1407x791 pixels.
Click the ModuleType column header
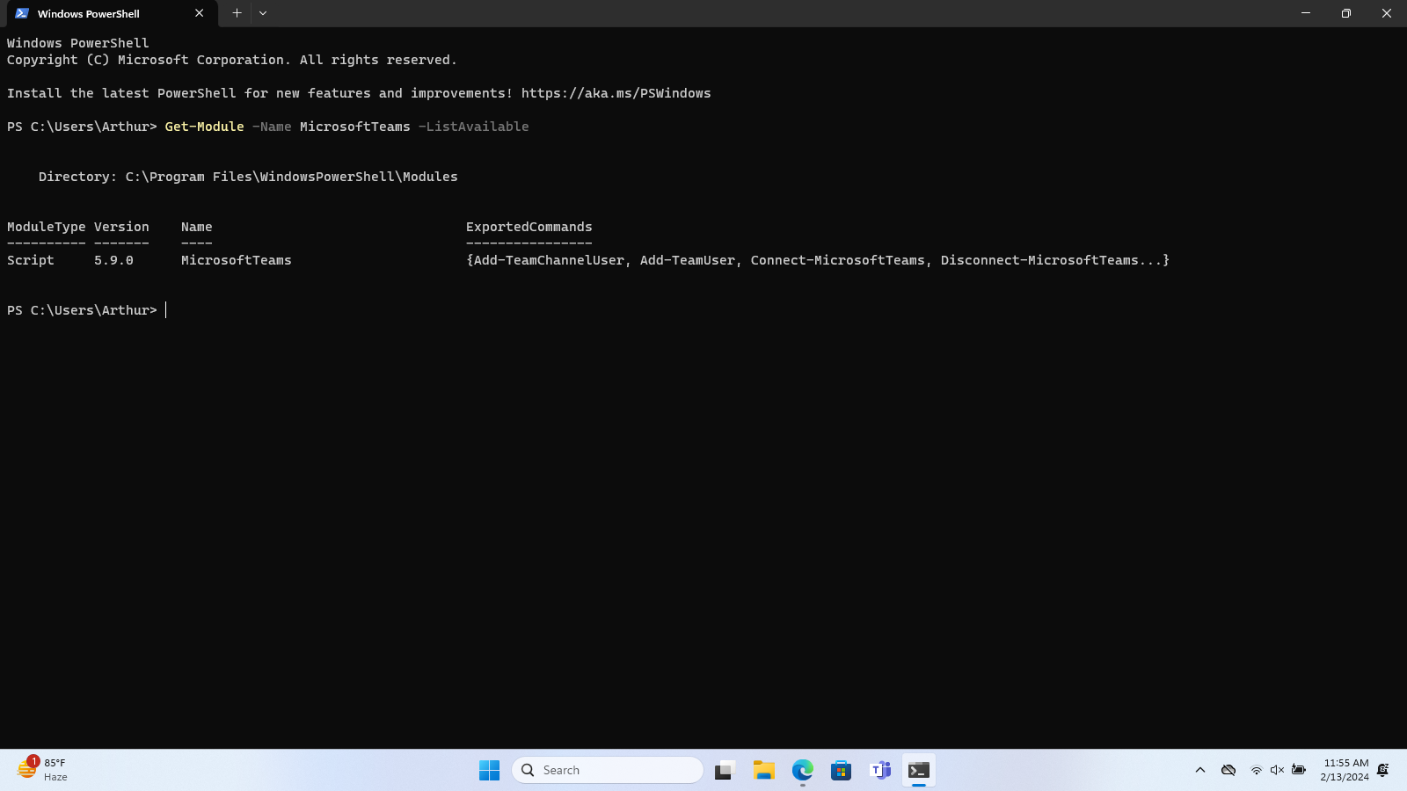point(47,227)
